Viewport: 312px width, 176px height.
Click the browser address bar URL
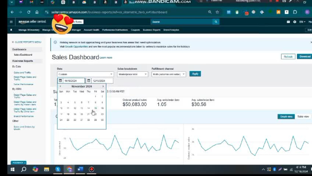pyautogui.click(x=109, y=12)
